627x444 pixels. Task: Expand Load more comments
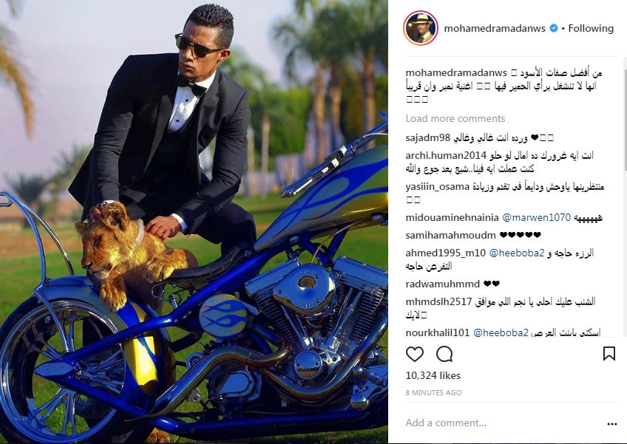455,119
